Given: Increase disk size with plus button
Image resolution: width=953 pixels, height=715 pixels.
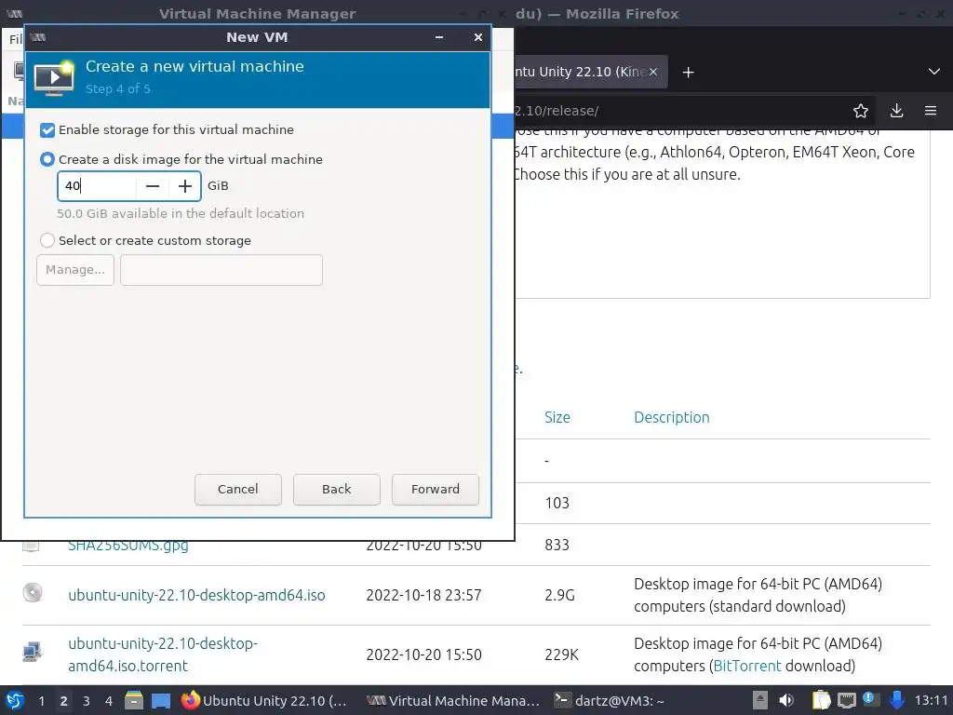Looking at the screenshot, I should 185,186.
